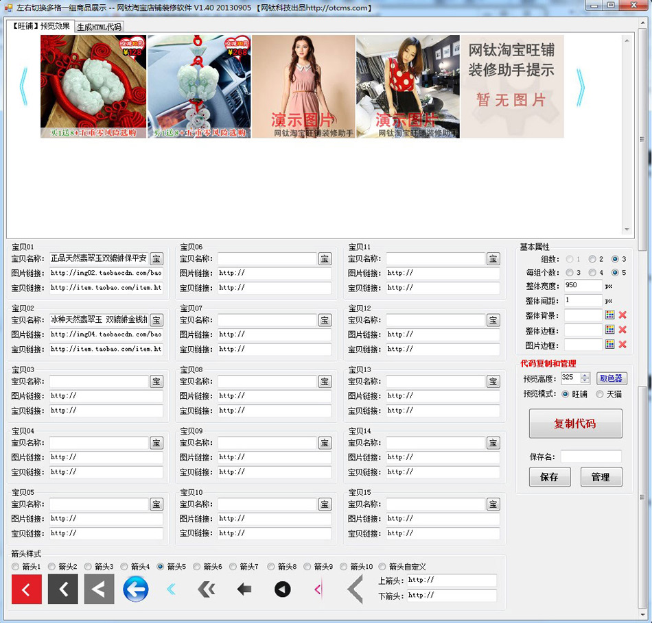Open the 整体背景 color palette icon
Screen dimensions: 652x623
(x=611, y=315)
